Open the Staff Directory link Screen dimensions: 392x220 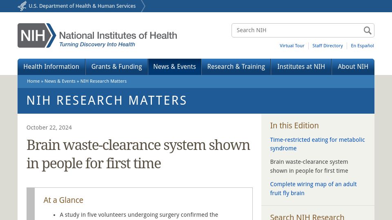click(x=327, y=46)
